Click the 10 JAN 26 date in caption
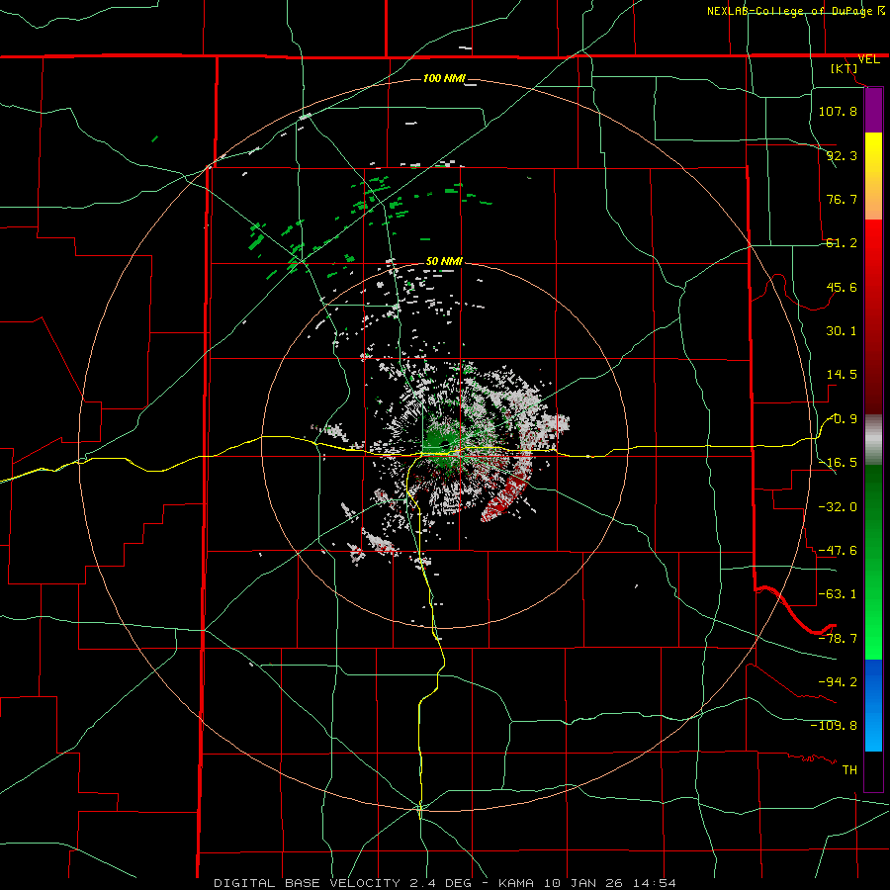The width and height of the screenshot is (890, 890). 585,883
